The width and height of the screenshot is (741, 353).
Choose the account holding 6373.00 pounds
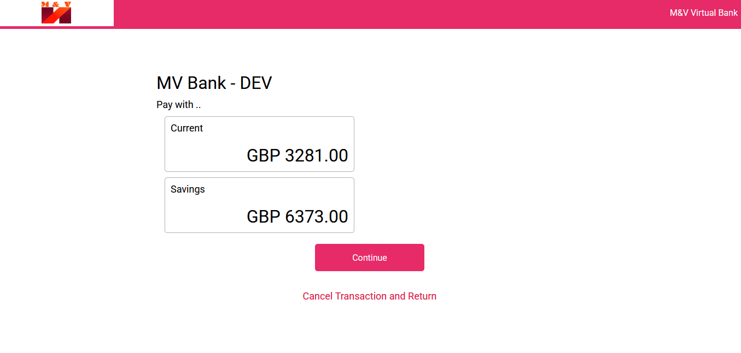click(259, 205)
